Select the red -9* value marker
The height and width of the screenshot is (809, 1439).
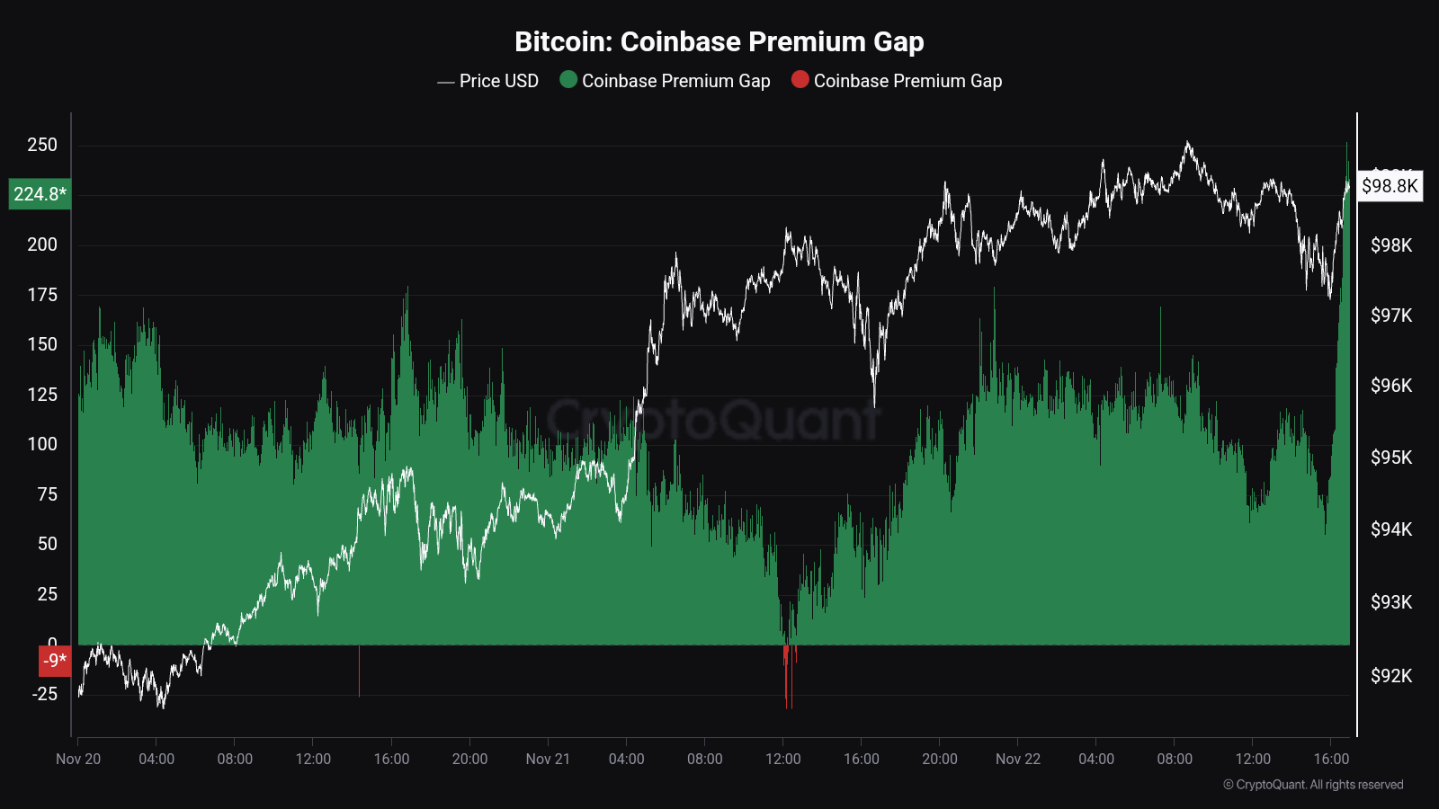coord(54,661)
